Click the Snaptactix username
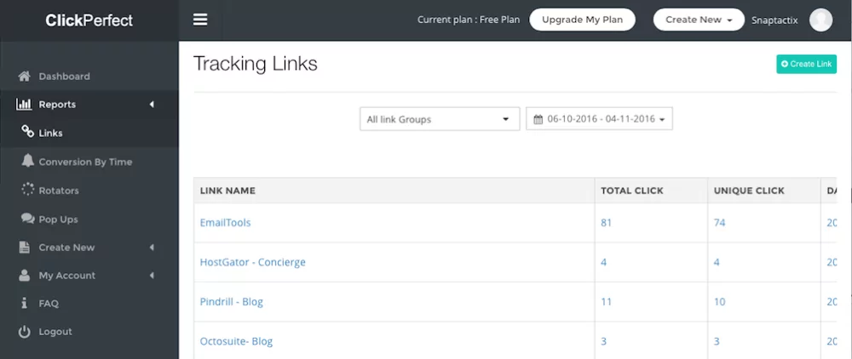The width and height of the screenshot is (852, 359). [774, 20]
